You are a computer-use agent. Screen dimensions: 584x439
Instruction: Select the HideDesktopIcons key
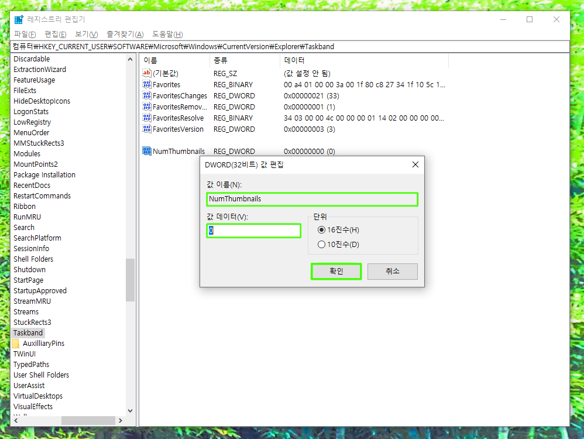pos(42,101)
